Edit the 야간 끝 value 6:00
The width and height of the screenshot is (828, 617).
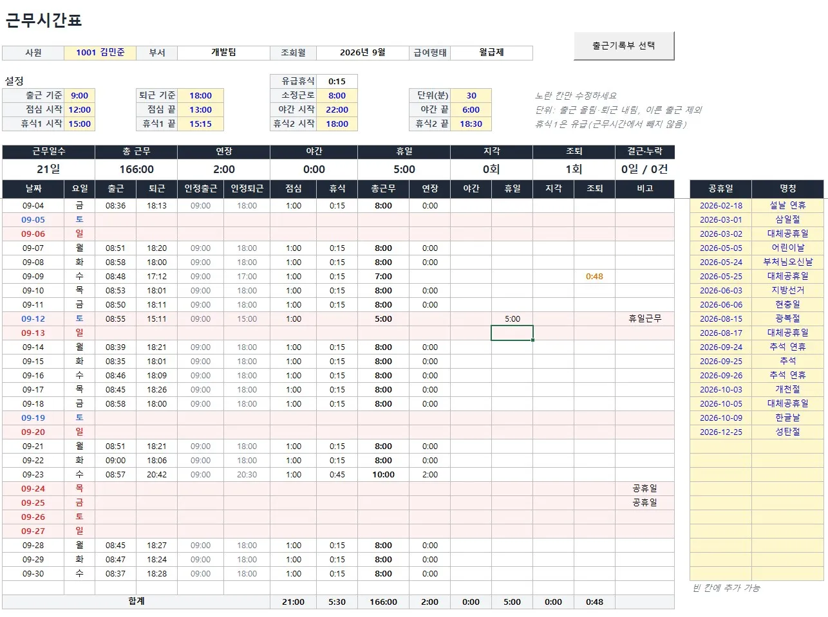[471, 109]
